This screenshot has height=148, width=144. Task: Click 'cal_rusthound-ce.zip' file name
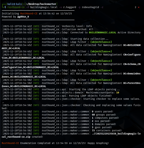[16, 137]
